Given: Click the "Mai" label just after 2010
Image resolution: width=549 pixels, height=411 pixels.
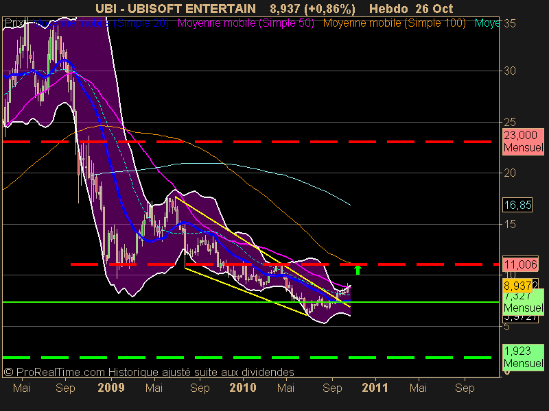Looking at the screenshot, I should (285, 388).
